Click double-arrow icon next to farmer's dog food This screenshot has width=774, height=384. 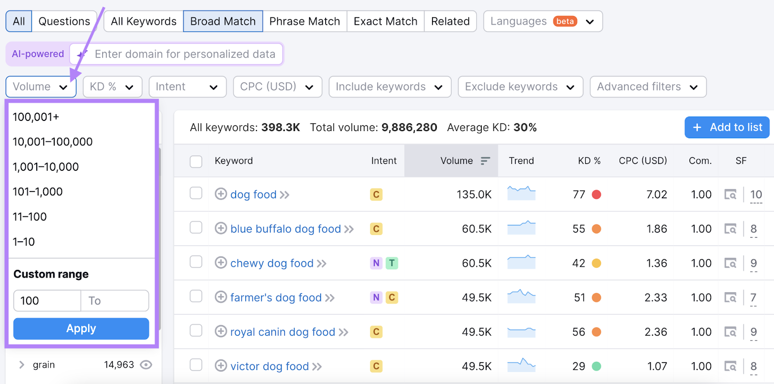(x=329, y=298)
